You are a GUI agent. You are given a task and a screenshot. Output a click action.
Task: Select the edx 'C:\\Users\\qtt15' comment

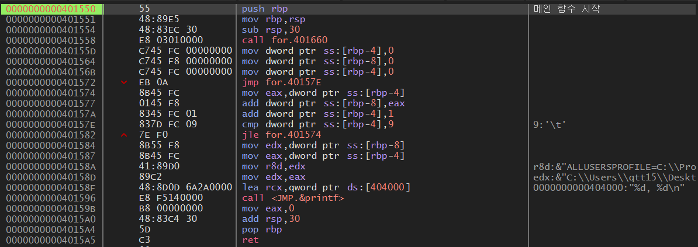[x=615, y=177]
